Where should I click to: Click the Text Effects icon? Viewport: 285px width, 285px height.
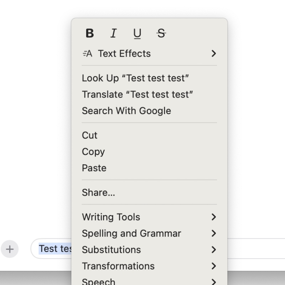coord(87,54)
